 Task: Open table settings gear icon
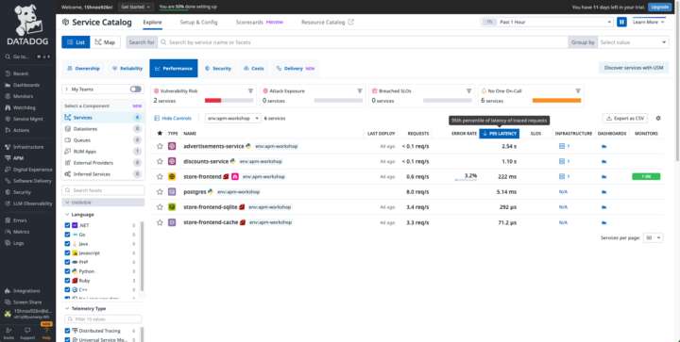coord(658,118)
